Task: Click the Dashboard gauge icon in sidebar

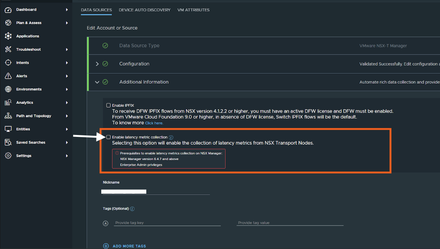Action: [8, 10]
